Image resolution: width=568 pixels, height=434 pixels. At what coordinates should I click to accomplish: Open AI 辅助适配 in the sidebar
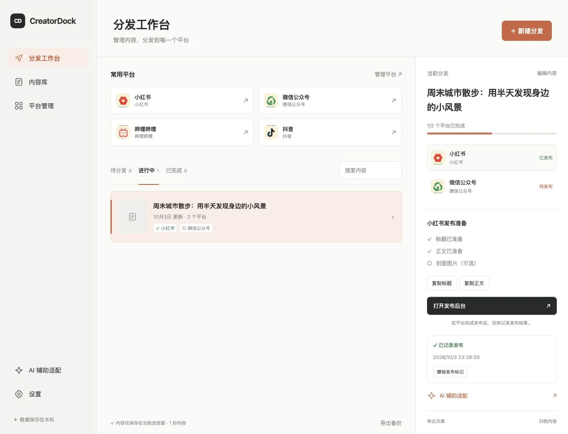click(x=48, y=370)
